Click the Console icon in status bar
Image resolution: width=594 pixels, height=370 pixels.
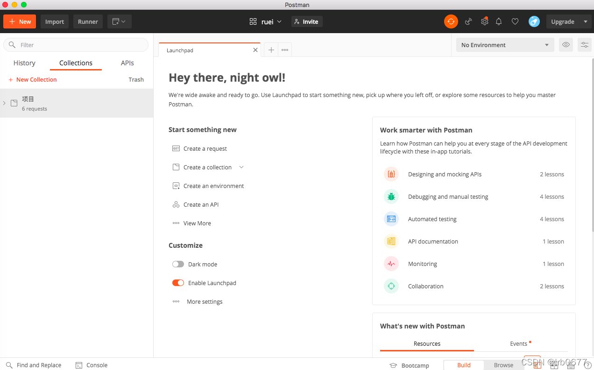pyautogui.click(x=79, y=365)
